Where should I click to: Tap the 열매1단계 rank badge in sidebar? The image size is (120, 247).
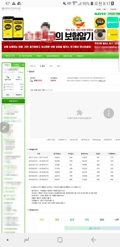[7, 78]
